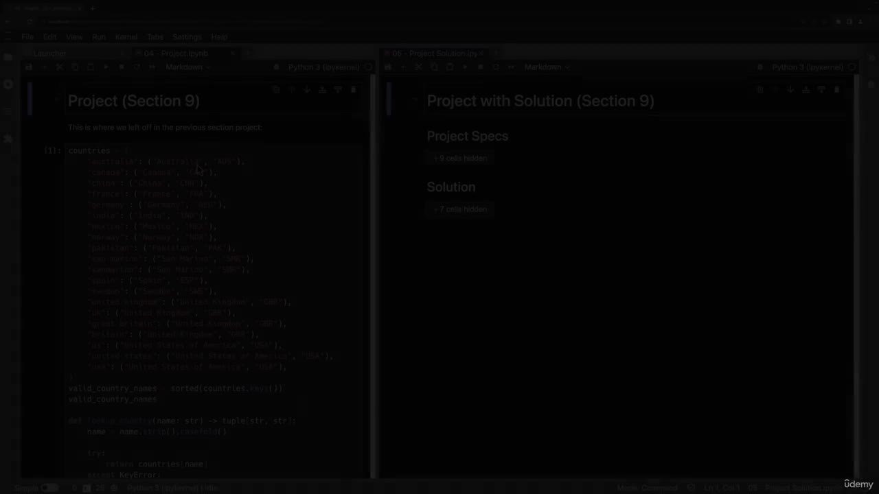Interrupt the kernel in Project Solution notebook

pos(480,67)
